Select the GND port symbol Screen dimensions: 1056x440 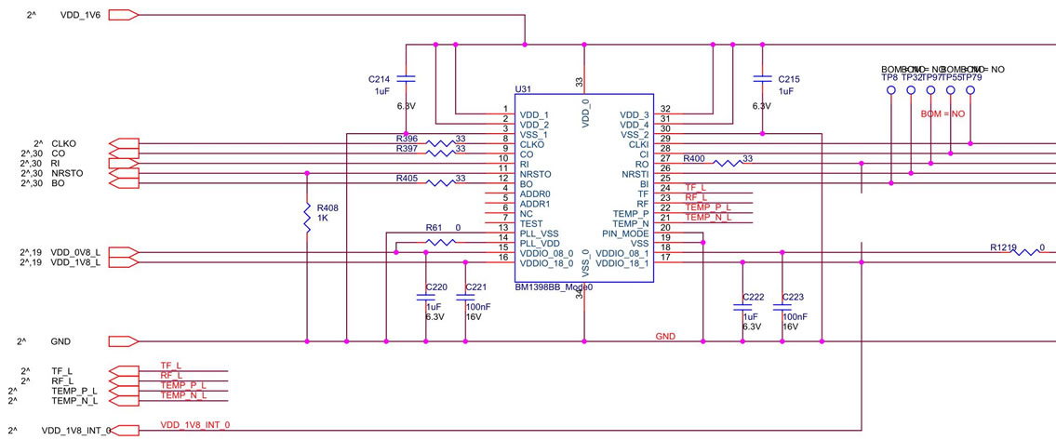(123, 341)
